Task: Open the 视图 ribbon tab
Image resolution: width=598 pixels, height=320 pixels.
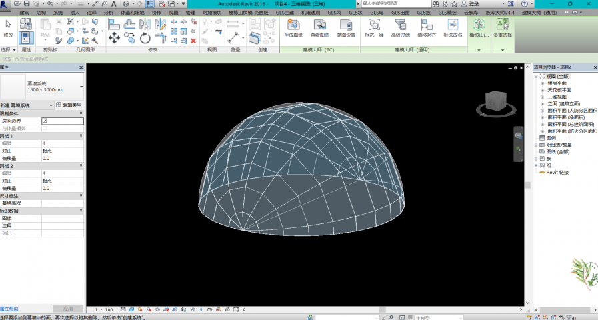Action: point(173,13)
